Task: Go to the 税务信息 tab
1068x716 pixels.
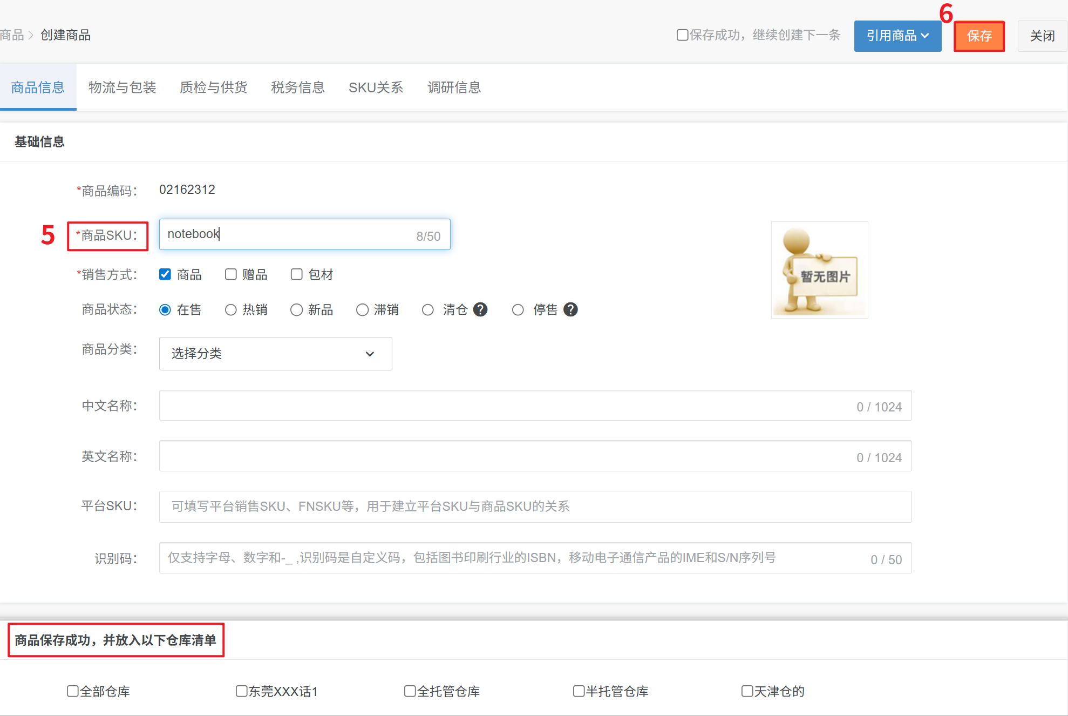Action: pyautogui.click(x=298, y=87)
